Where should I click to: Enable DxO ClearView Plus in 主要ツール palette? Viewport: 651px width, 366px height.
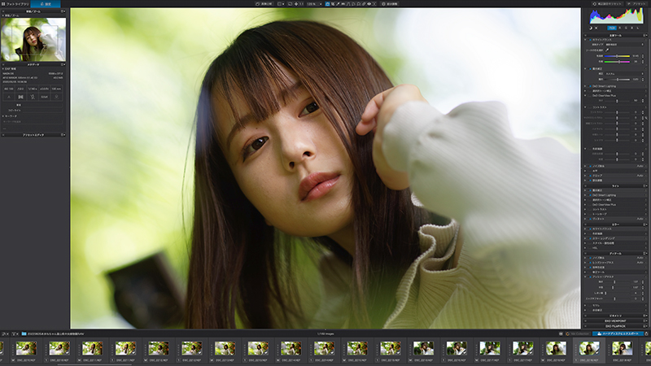pyautogui.click(x=589, y=95)
